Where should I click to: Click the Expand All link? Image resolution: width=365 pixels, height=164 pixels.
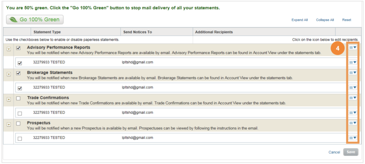point(299,20)
